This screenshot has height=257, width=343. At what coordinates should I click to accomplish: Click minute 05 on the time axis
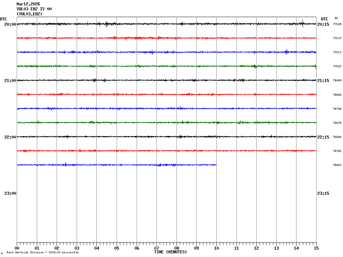(117, 248)
